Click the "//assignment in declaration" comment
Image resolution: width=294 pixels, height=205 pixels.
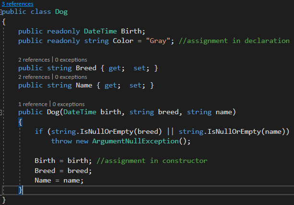pos(234,41)
